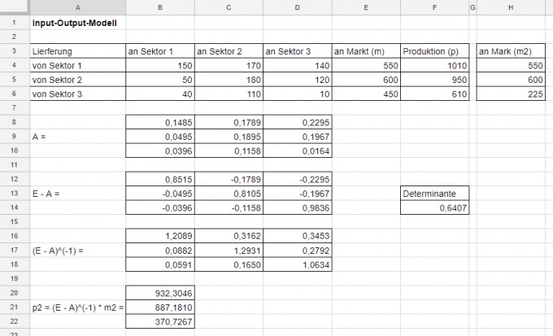Select column header A
The width and height of the screenshot is (553, 336).
[x=78, y=7]
